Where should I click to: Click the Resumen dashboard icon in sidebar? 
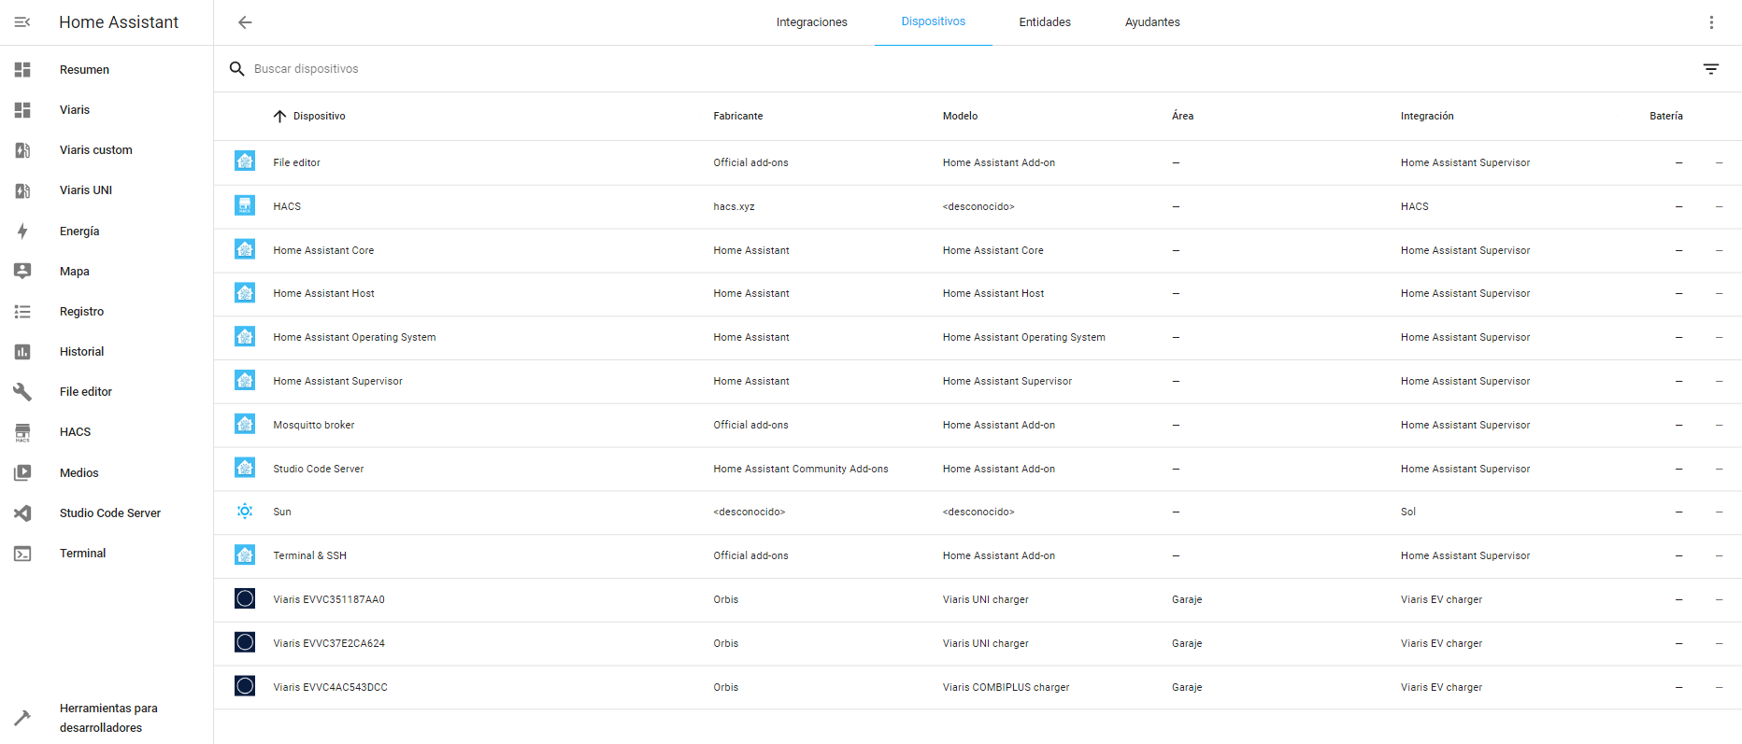(x=22, y=70)
